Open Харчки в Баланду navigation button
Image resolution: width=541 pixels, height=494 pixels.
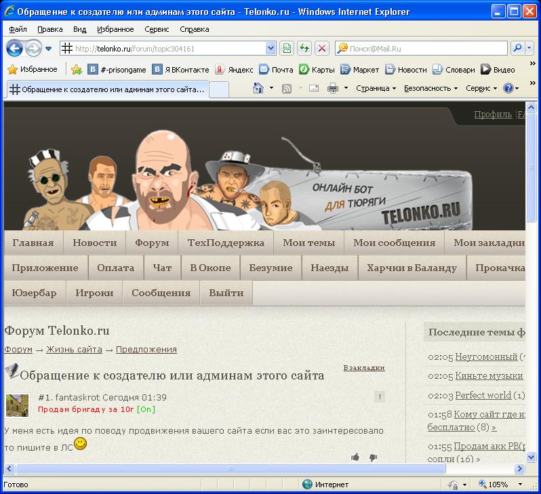click(412, 268)
